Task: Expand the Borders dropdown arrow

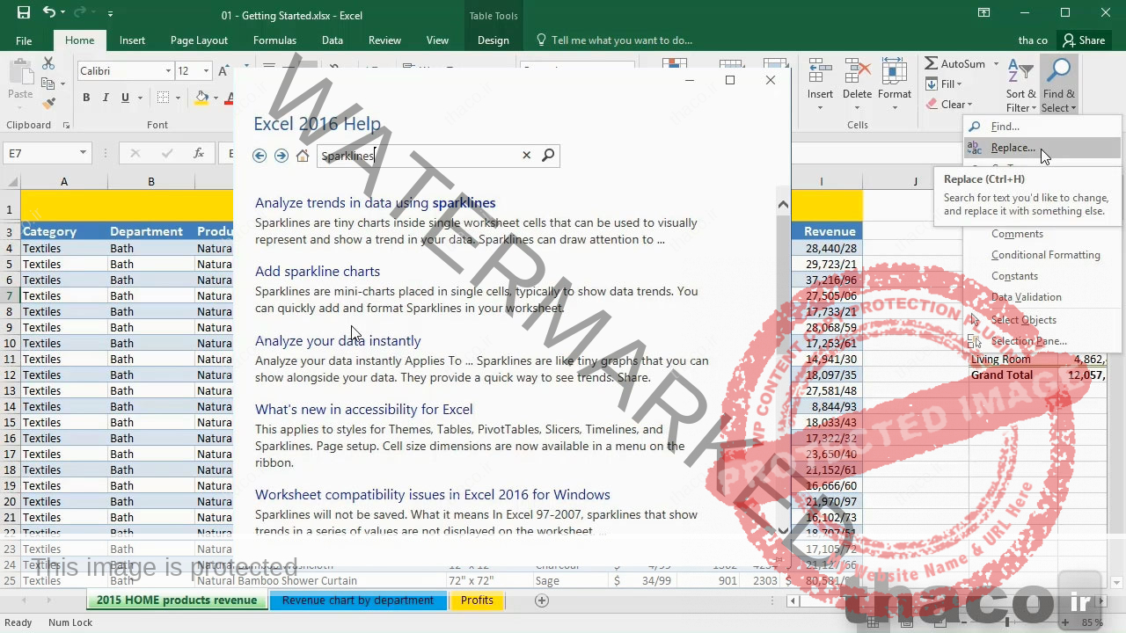Action: coord(178,98)
